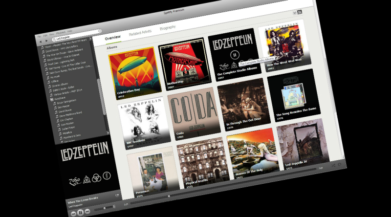Skip to next track
The width and height of the screenshot is (391, 217).
[87, 211]
